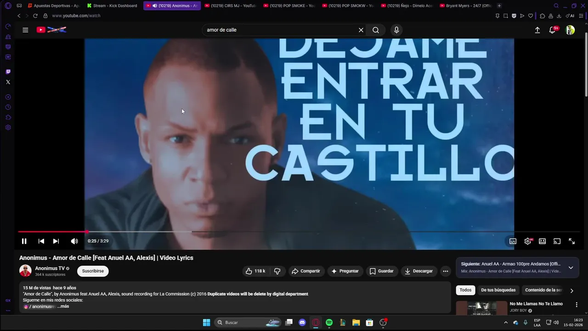Viewport: 588px width, 331px height.
Task: Cast the video to a TV
Action: coord(557,241)
